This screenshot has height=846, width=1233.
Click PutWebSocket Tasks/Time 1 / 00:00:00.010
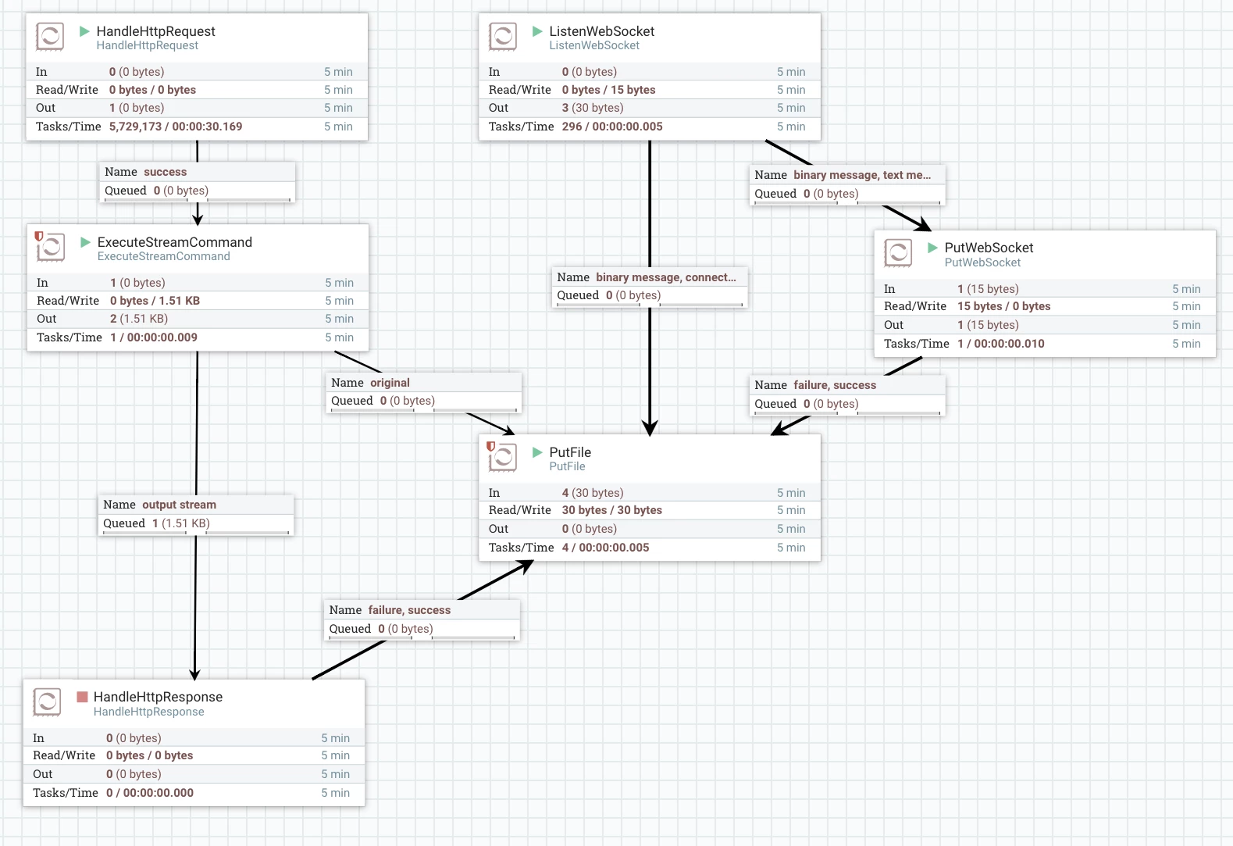click(1001, 344)
